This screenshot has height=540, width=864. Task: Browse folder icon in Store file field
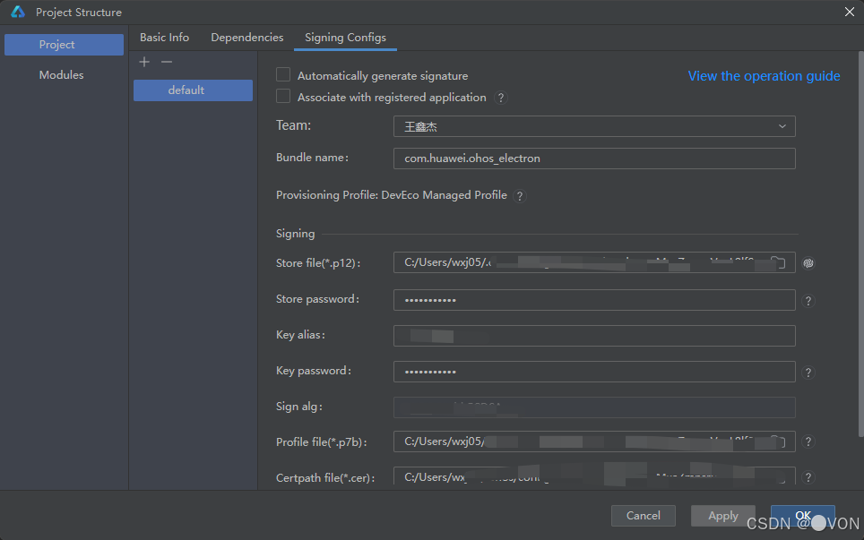click(777, 262)
